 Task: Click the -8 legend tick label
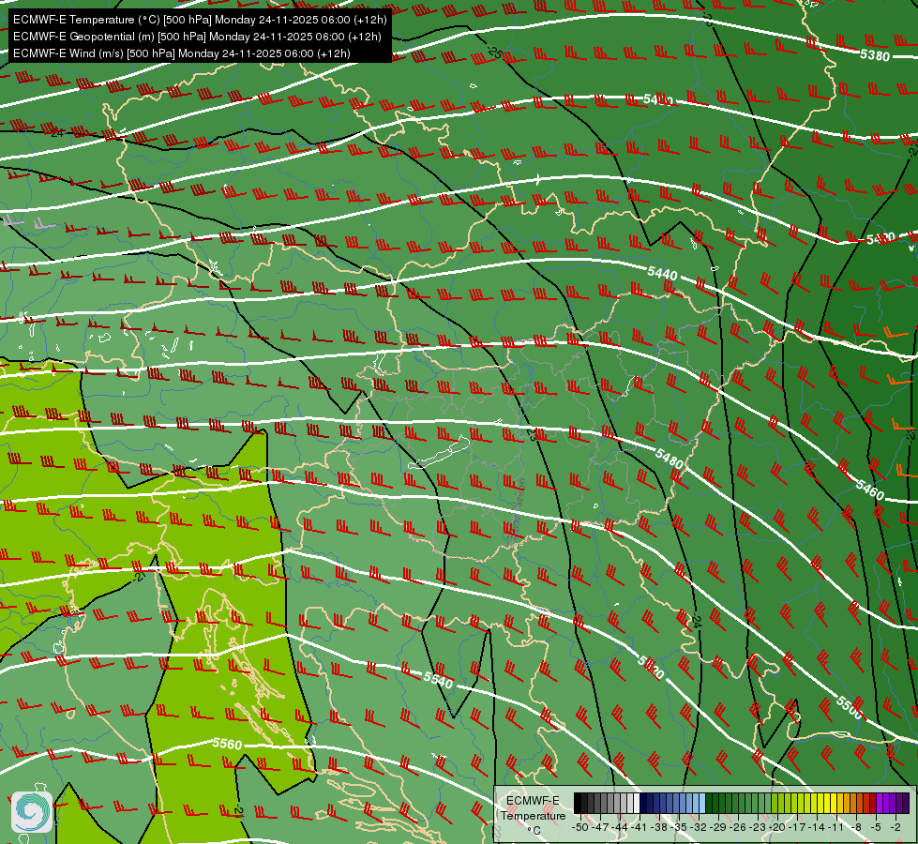coord(857,827)
